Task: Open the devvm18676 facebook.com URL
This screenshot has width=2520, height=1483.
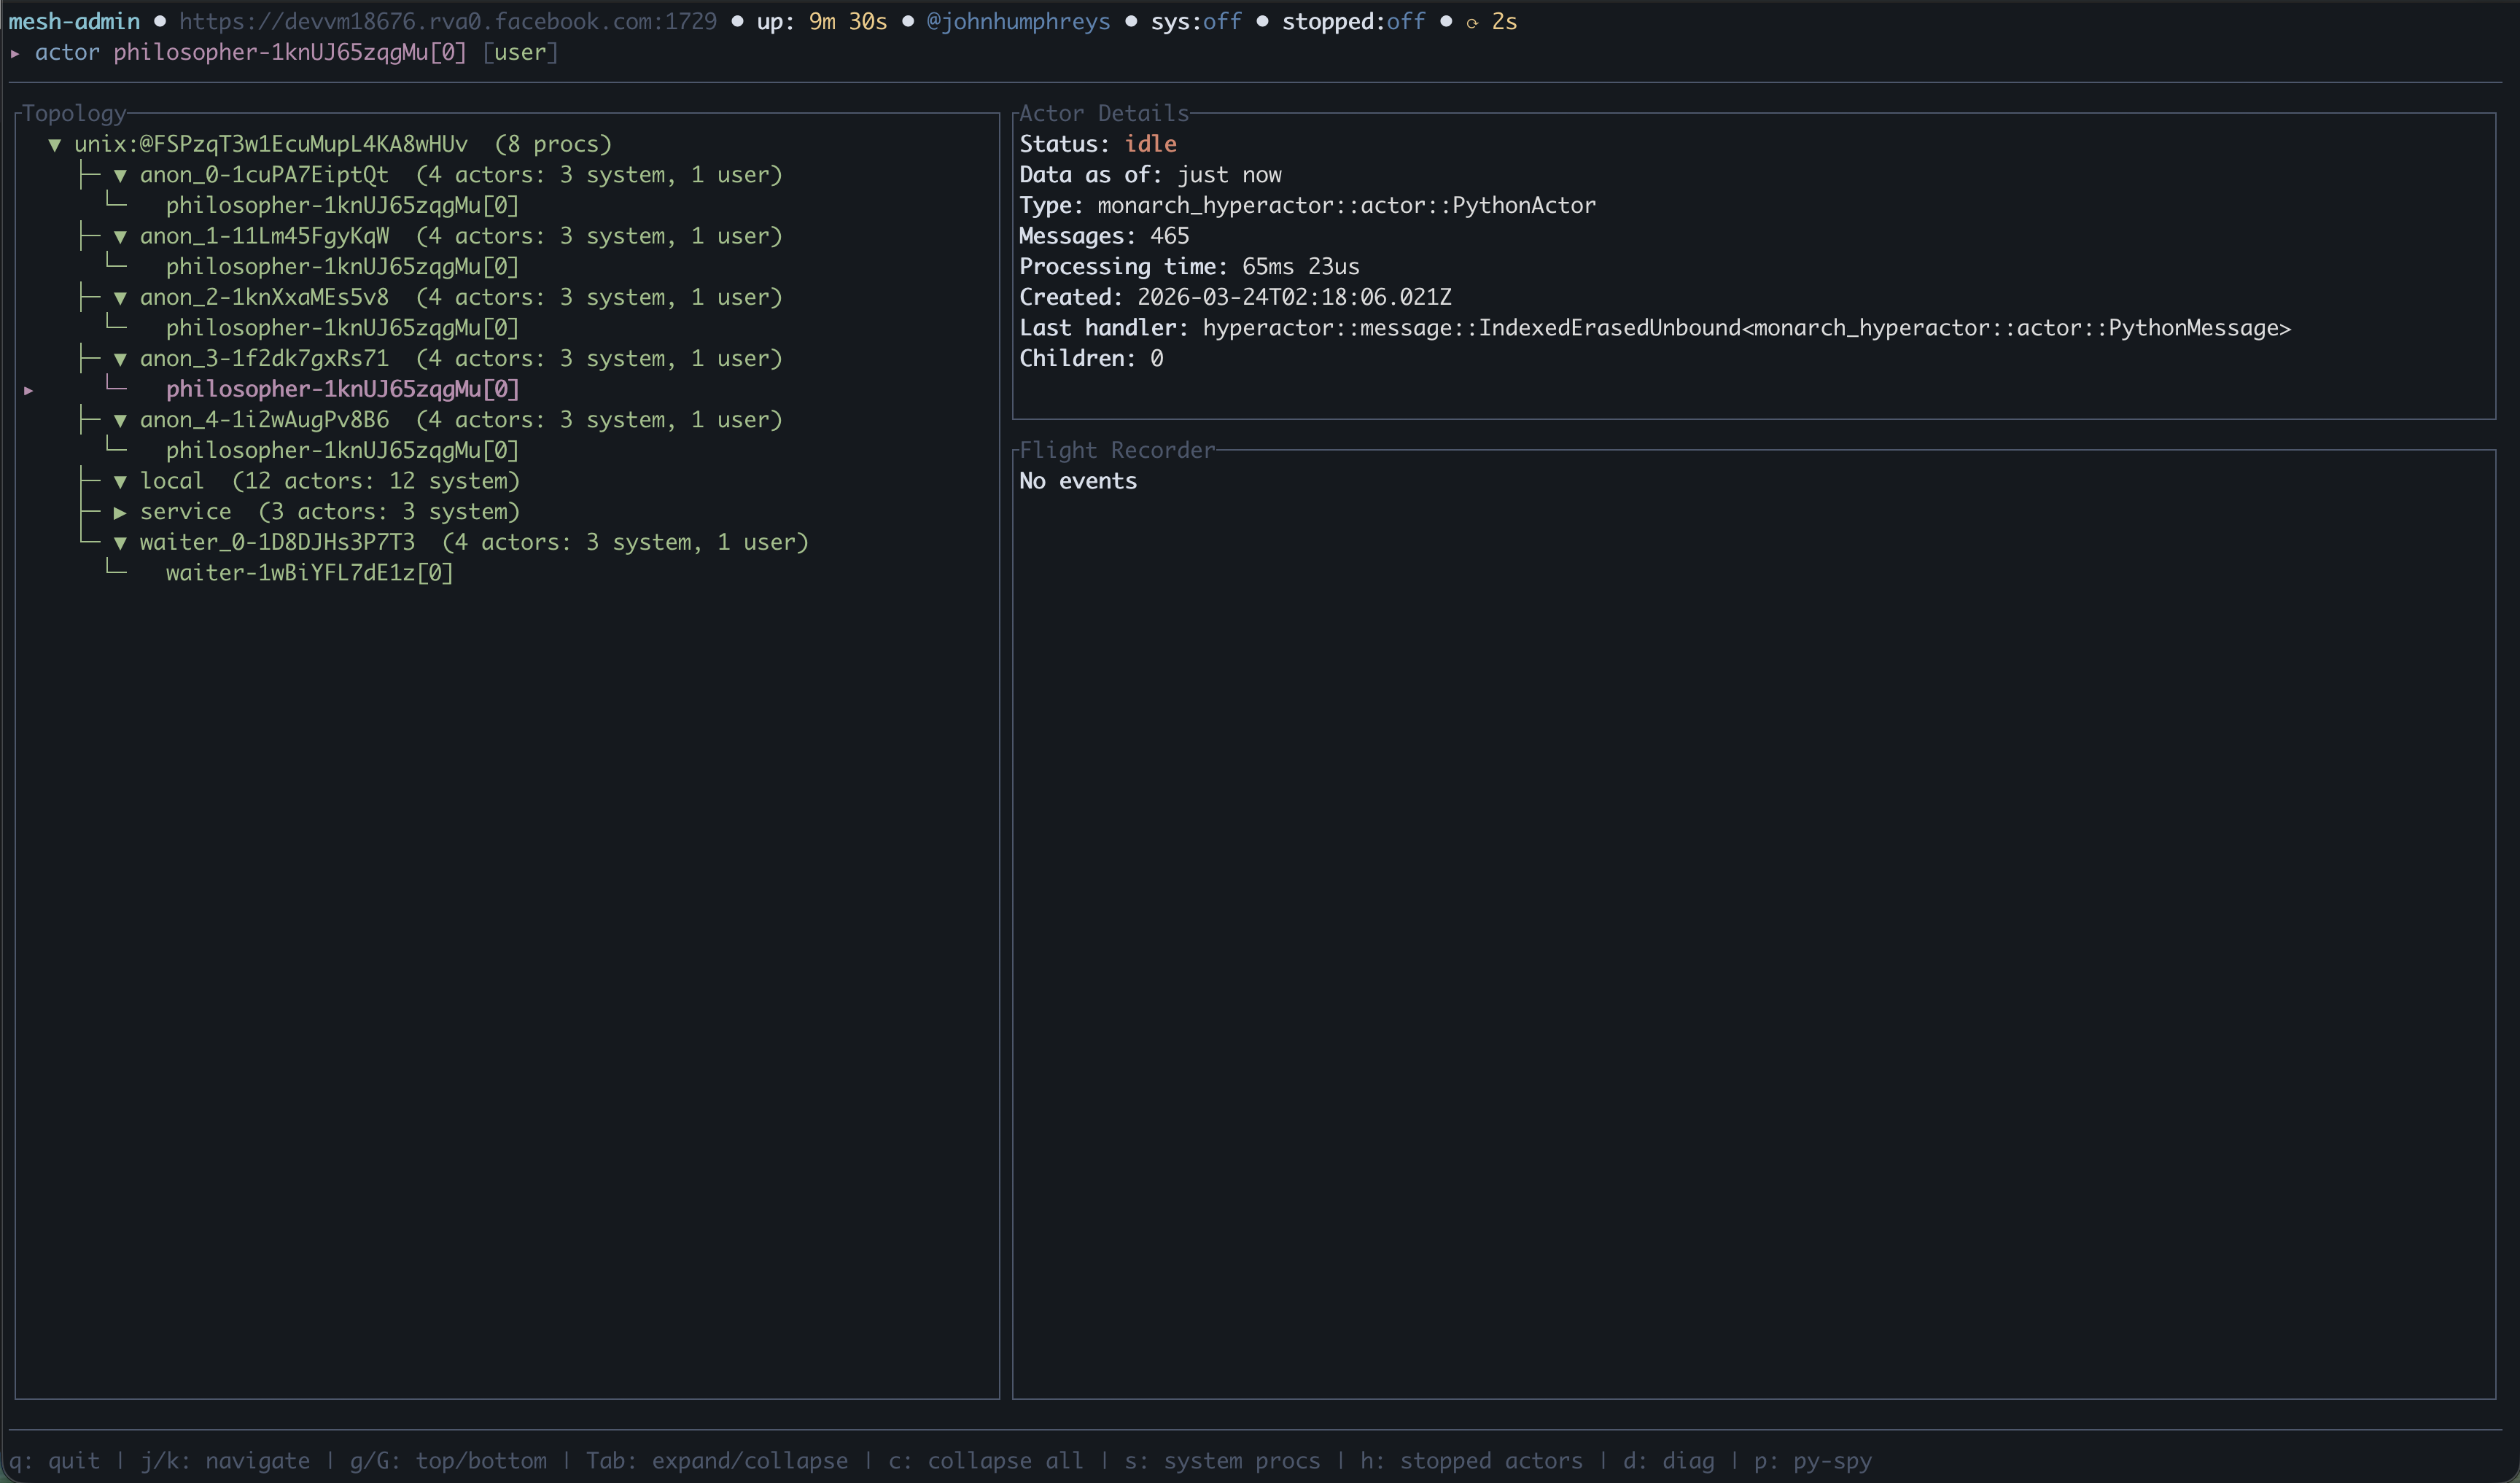Action: click(x=447, y=22)
